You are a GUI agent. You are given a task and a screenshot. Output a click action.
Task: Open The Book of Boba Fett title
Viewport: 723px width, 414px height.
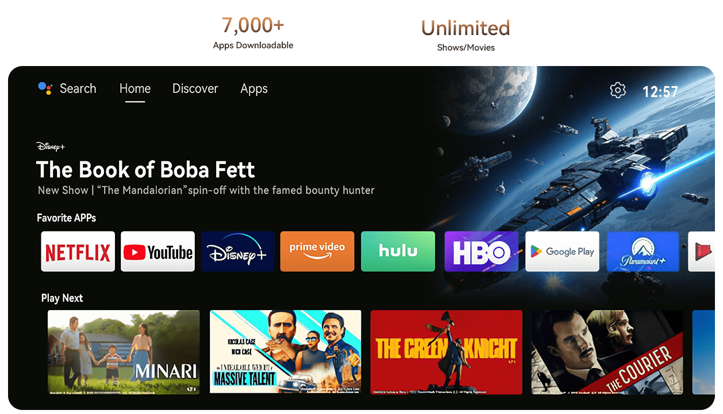tap(145, 170)
